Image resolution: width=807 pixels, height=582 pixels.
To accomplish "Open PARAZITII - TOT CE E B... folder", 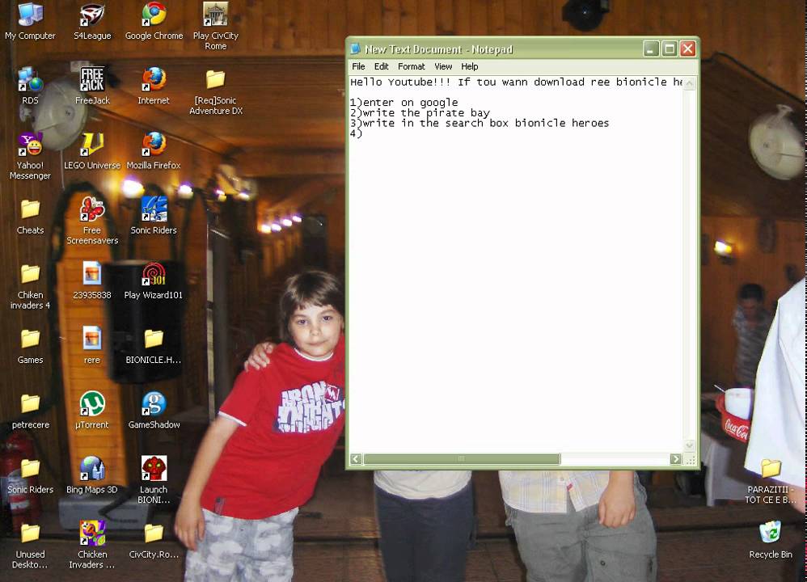I will coord(771,481).
